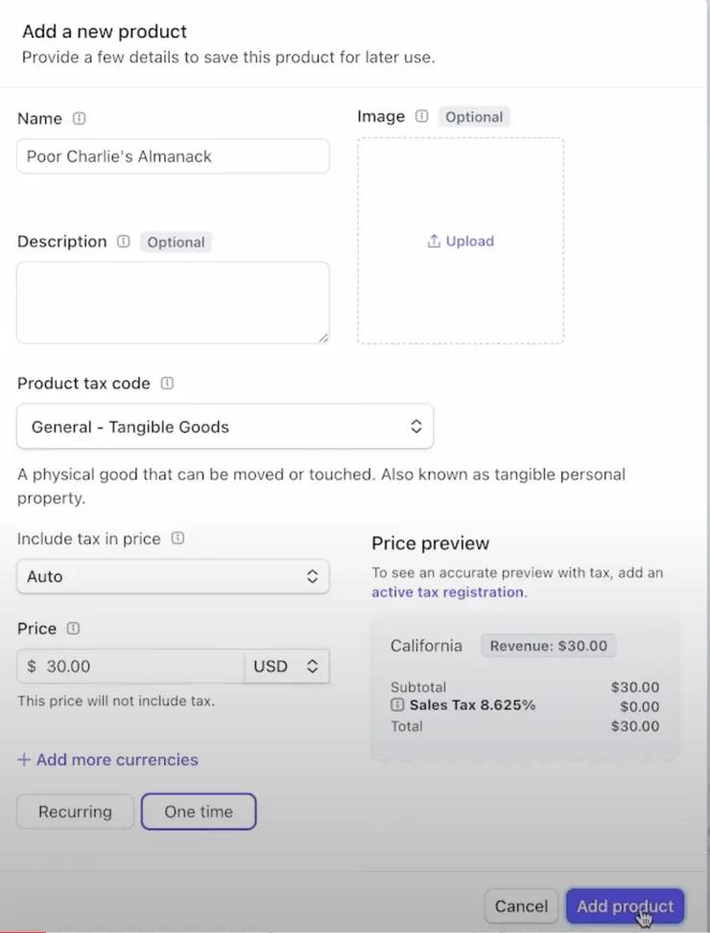Click the Upload arrow icon in image area
This screenshot has height=933, width=710.
pos(434,241)
